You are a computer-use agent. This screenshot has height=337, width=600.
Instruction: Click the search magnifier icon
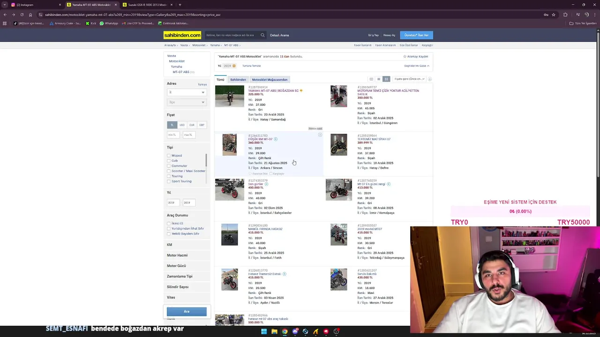262,35
